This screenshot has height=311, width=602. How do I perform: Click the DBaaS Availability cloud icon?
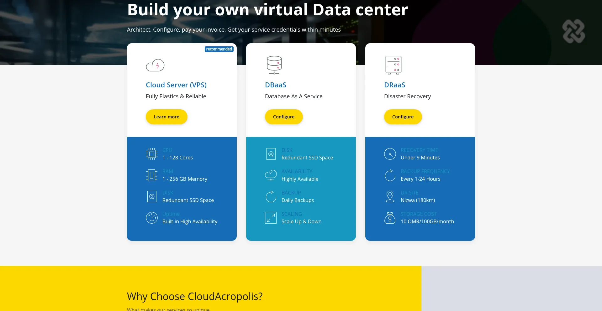[x=271, y=175]
